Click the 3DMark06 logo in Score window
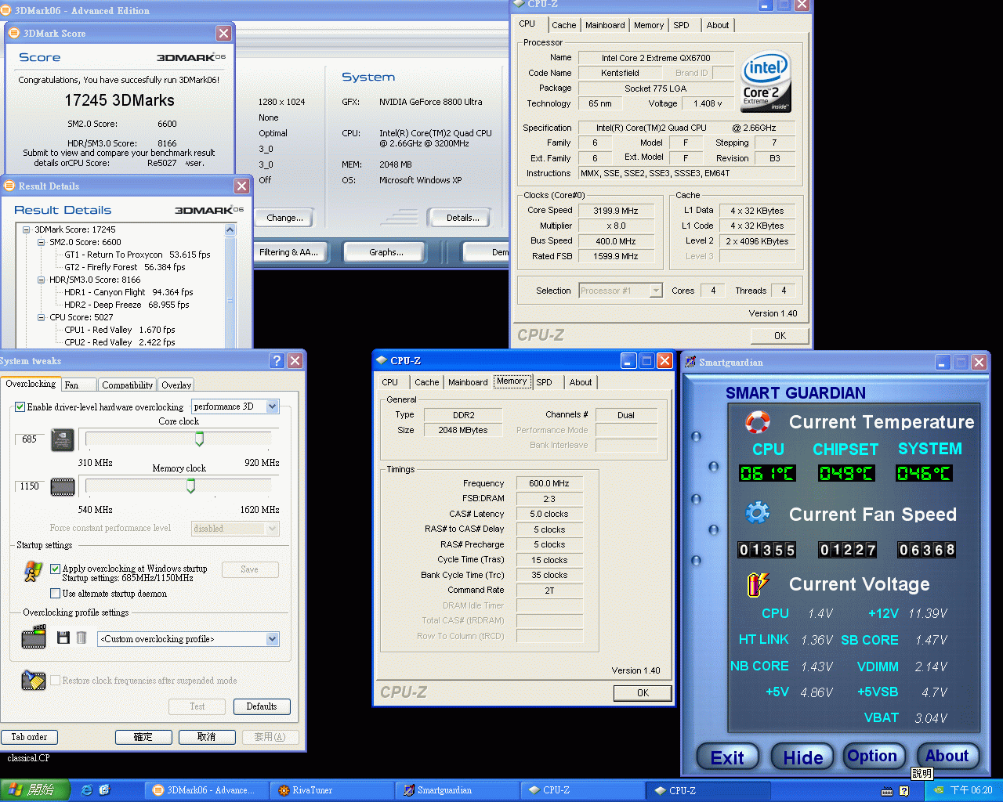Screen dimensions: 1003x802 pyautogui.click(x=191, y=57)
